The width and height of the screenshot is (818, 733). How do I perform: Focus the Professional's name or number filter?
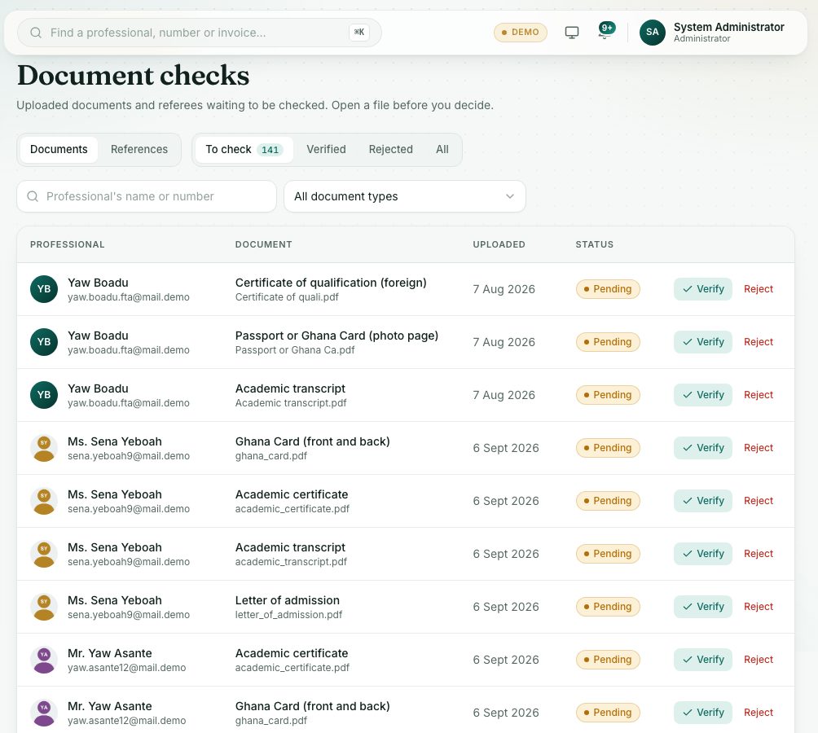[147, 196]
